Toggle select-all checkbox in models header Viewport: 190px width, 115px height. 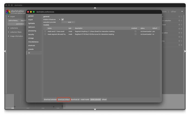point(45,28)
